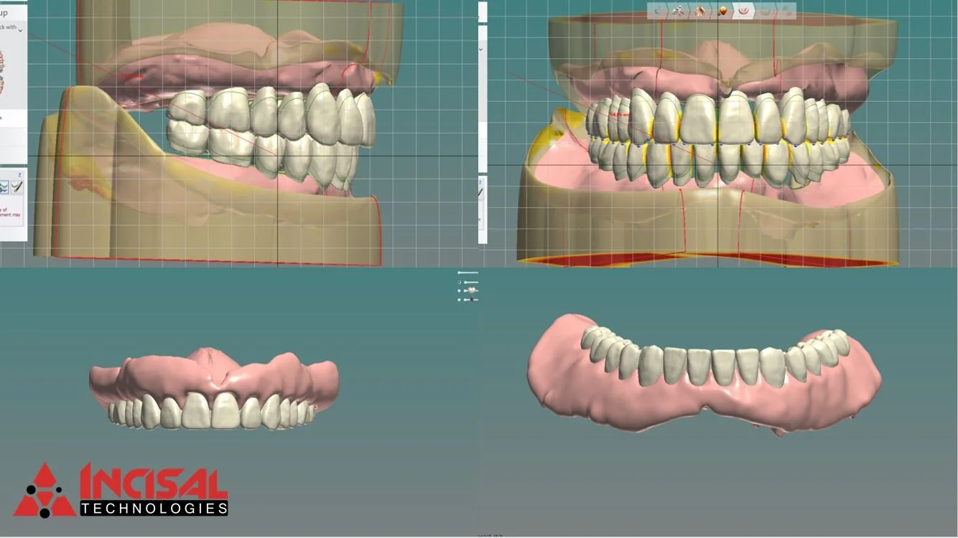This screenshot has width=958, height=538.
Task: Select the tooth display radio option
Action: [x=460, y=290]
